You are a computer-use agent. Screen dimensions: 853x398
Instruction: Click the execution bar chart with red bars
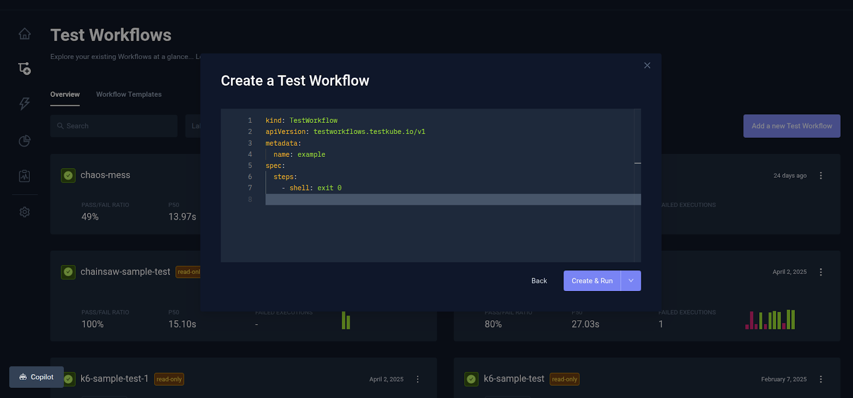point(770,320)
